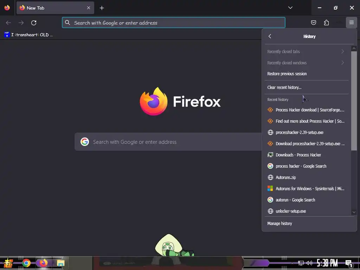
Task: Open the taskbar Start button
Action: pos(8,263)
